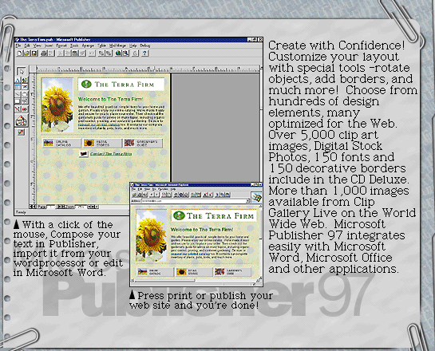The height and width of the screenshot is (351, 435).
Task: Click the Zoom percentage box in Publisher
Action: point(81,207)
